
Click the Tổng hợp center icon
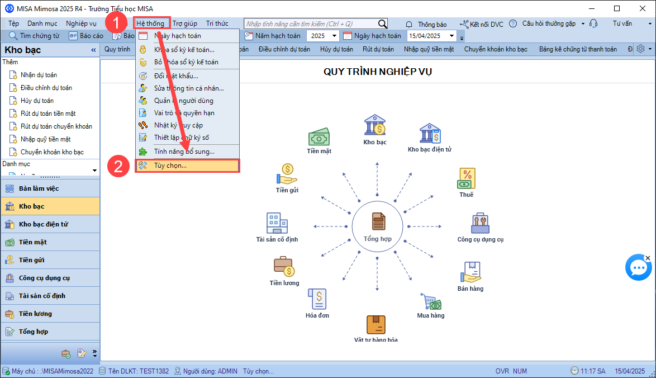pyautogui.click(x=378, y=222)
